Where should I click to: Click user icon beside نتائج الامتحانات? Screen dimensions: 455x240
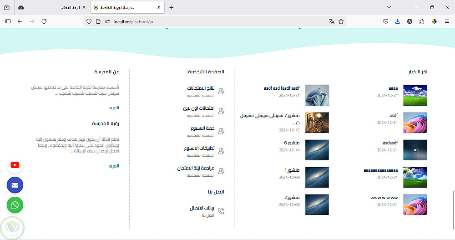coord(221,91)
